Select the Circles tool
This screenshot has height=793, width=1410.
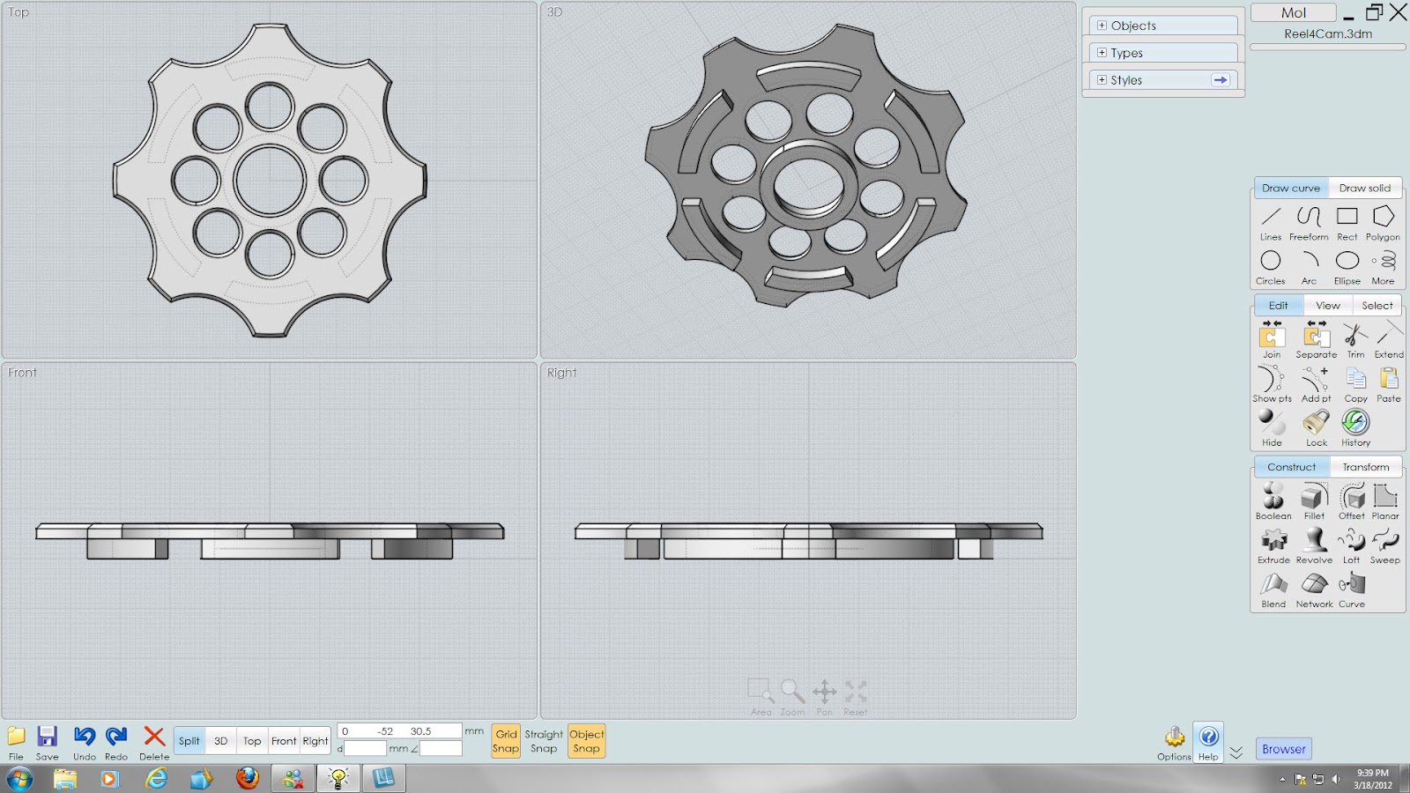(x=1271, y=267)
